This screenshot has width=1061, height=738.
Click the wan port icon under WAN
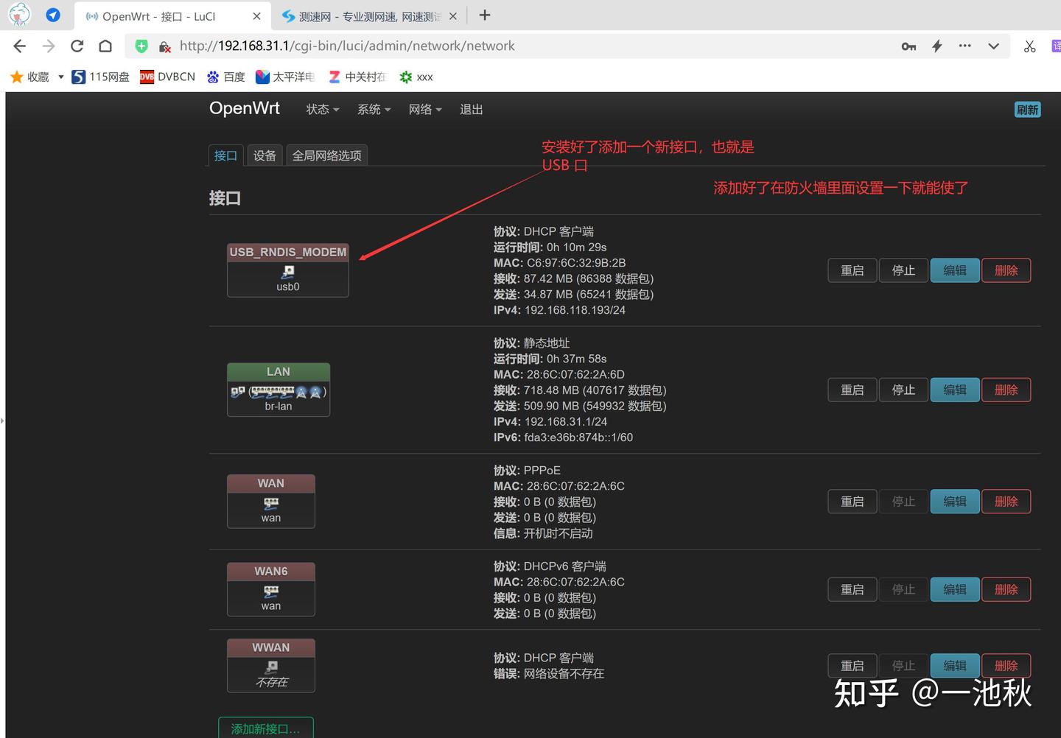click(270, 505)
